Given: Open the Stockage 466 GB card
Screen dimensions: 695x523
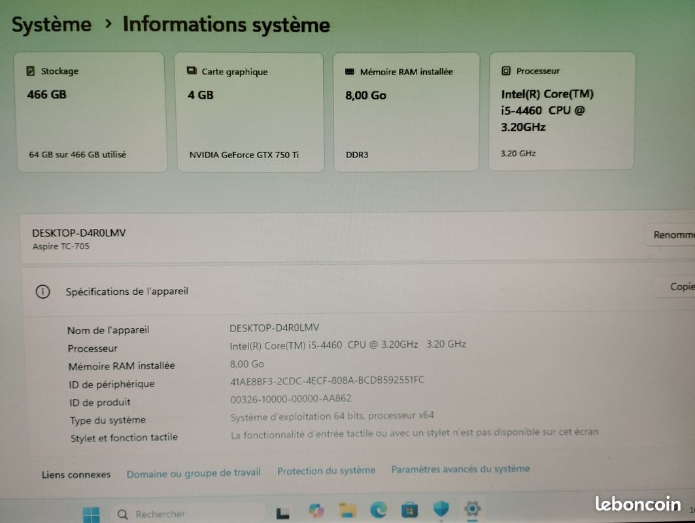Looking at the screenshot, I should click(x=92, y=112).
